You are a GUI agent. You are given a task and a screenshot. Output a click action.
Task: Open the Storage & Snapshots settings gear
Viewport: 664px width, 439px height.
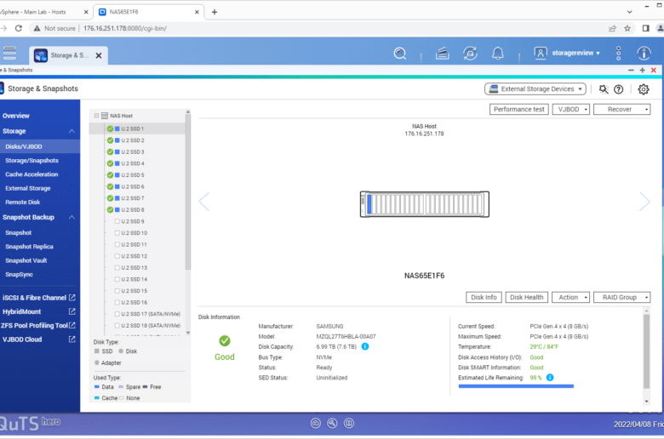[x=644, y=88]
